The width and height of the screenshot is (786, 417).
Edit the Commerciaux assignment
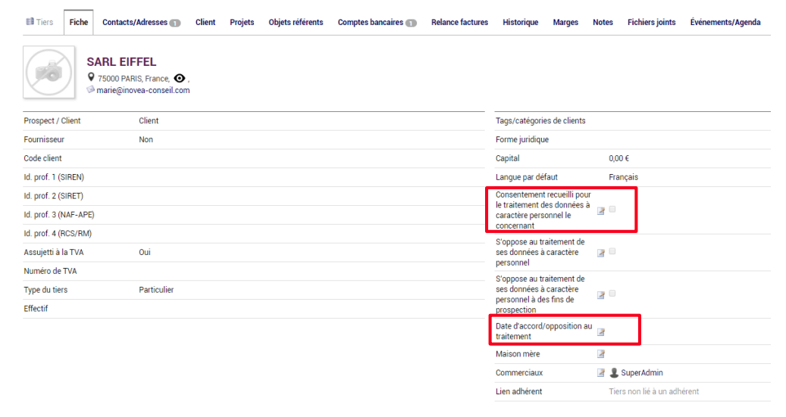600,373
